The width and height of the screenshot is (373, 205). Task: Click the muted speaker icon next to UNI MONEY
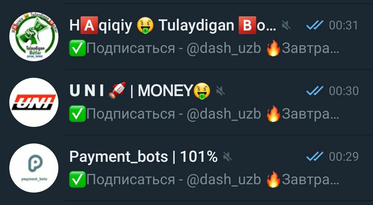(220, 91)
